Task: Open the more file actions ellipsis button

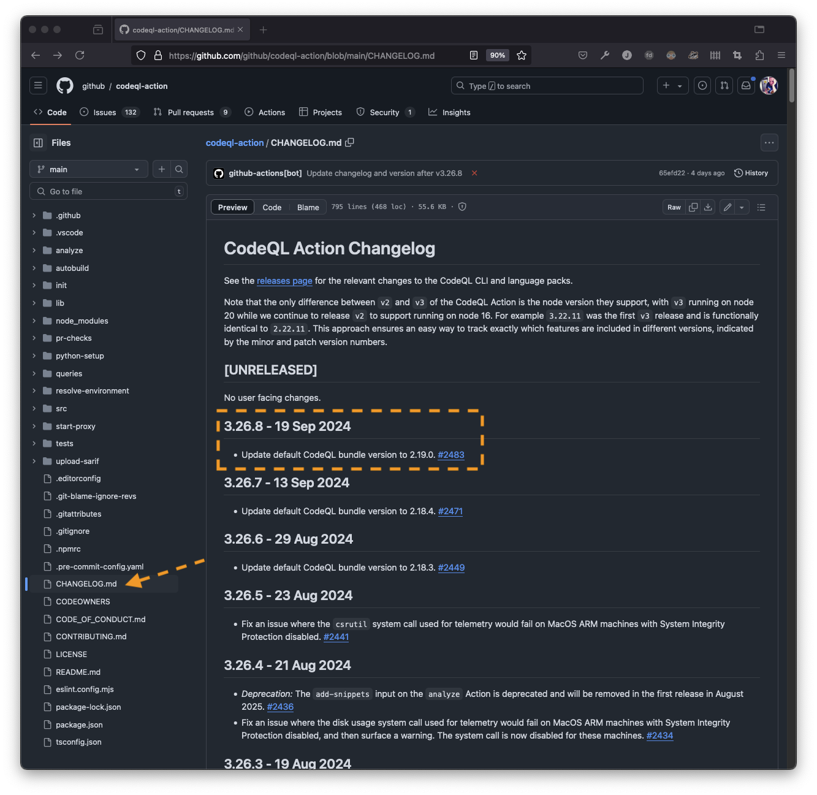Action: coord(769,143)
